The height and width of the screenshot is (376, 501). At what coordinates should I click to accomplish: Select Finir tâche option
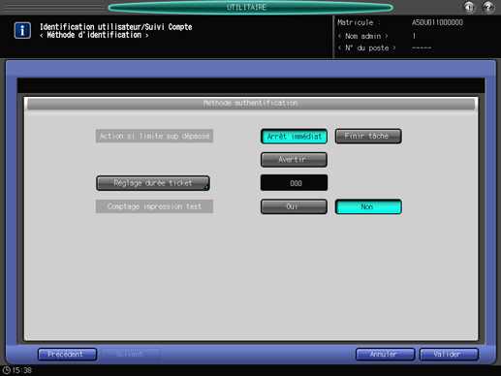click(368, 136)
